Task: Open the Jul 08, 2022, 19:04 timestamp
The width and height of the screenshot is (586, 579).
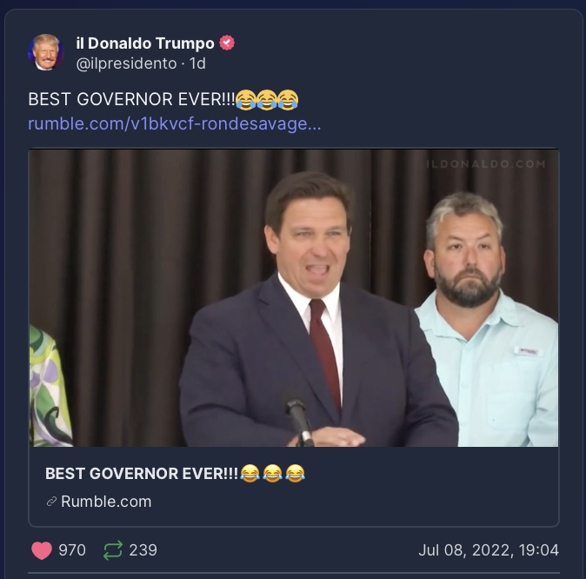Action: click(x=489, y=550)
